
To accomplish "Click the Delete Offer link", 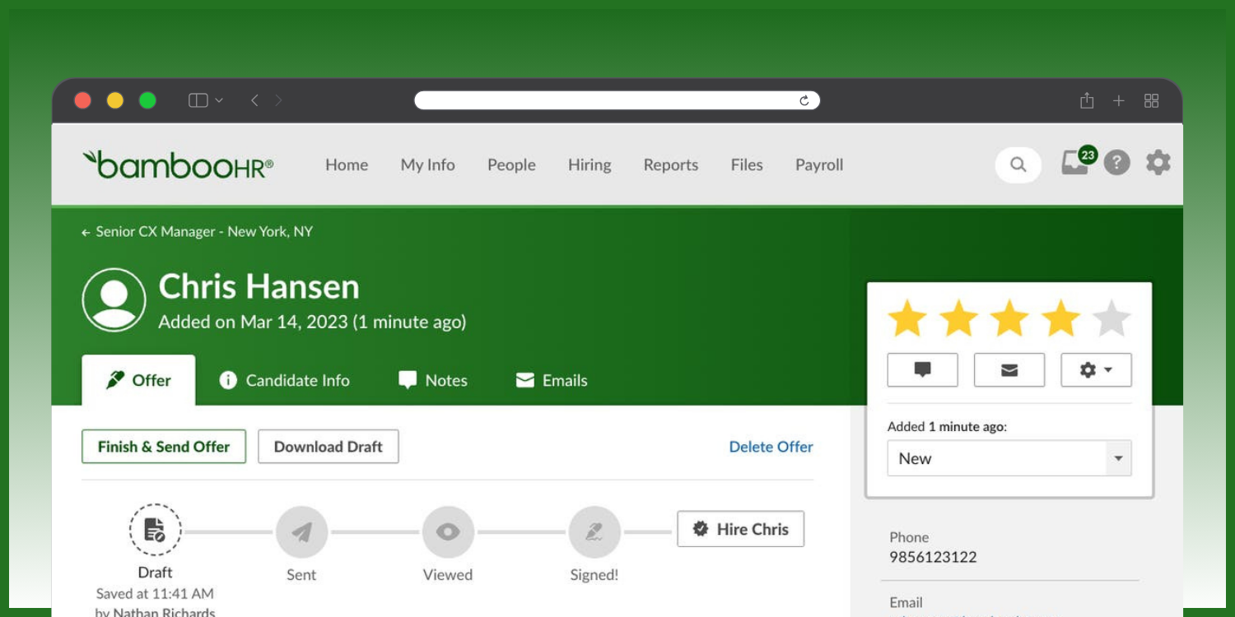I will click(771, 447).
